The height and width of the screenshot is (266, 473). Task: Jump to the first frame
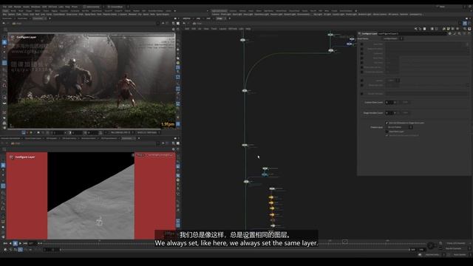coord(5,243)
